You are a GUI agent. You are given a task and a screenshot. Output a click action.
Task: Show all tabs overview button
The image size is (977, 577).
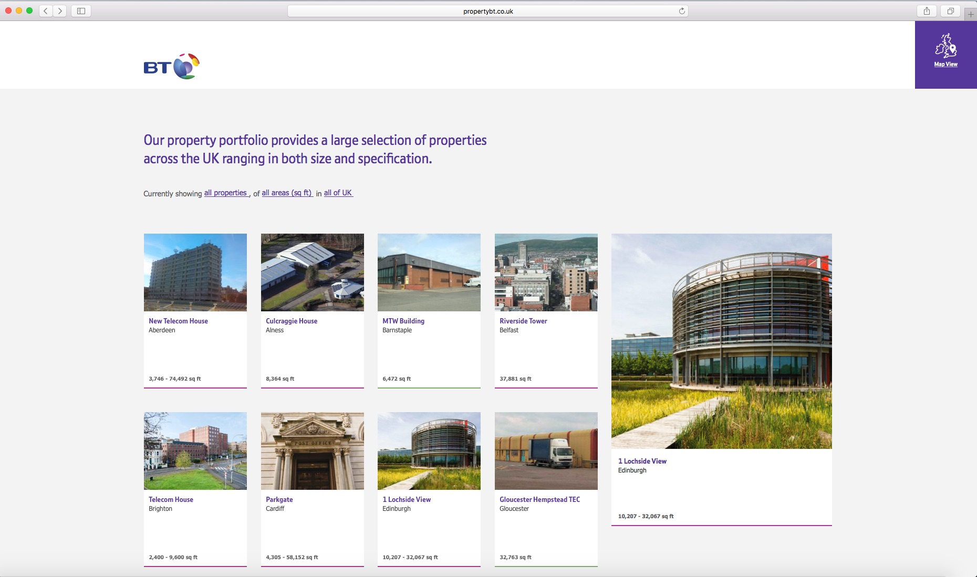[950, 11]
